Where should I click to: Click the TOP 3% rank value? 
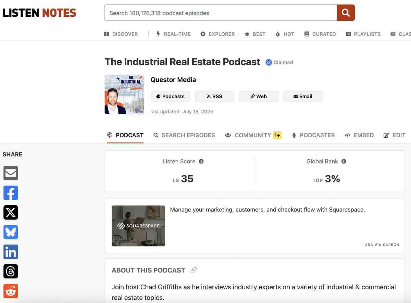326,179
